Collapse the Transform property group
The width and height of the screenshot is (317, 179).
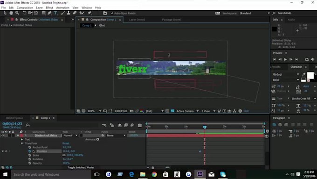click(22, 143)
